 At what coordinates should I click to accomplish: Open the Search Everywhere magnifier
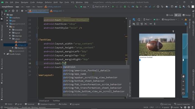point(189,7)
